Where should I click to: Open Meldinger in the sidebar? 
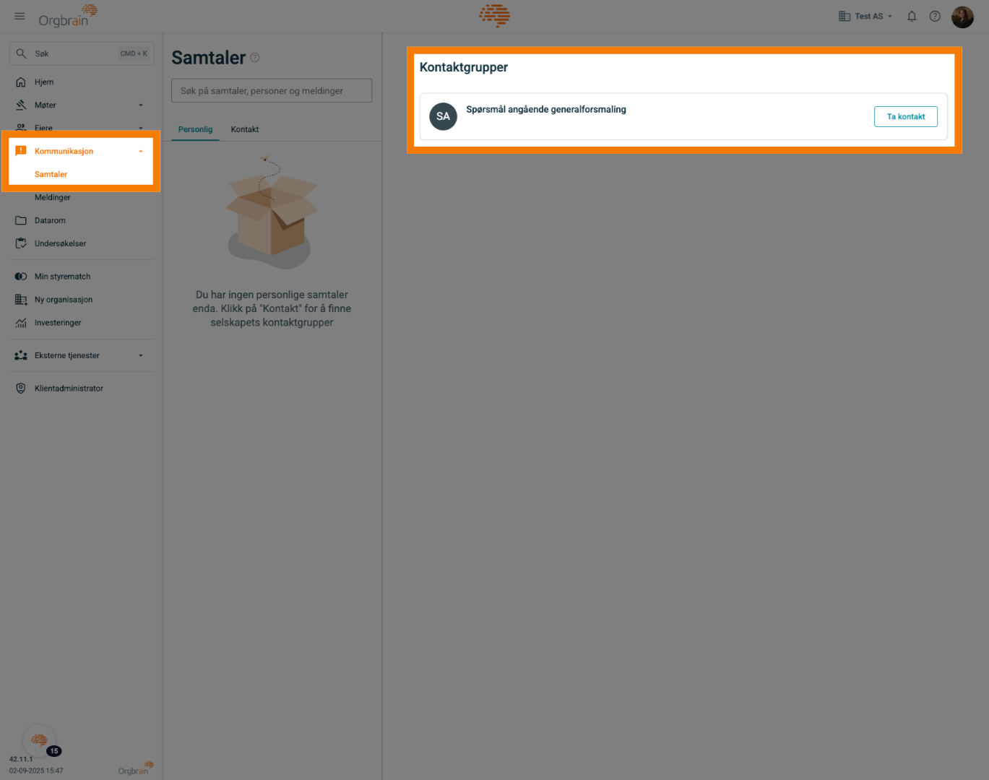(x=53, y=197)
